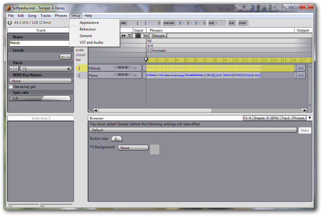Toggle A on the Piano track
322x216 pixels.
point(127,75)
